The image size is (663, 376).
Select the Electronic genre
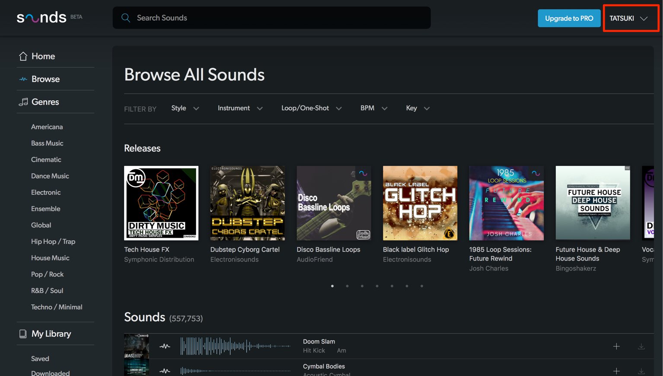46,192
